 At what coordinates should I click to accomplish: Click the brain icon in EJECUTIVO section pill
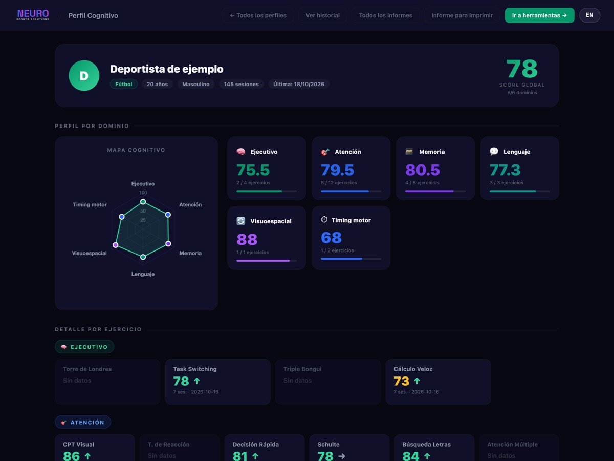tap(64, 347)
